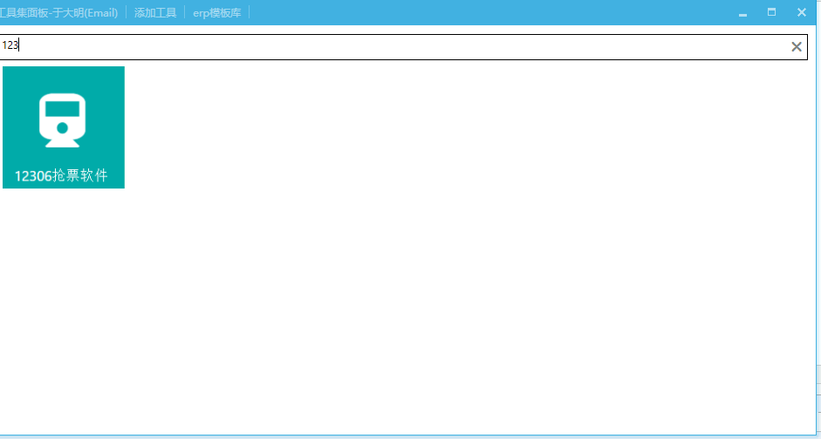Close the tool panel window

[802, 12]
